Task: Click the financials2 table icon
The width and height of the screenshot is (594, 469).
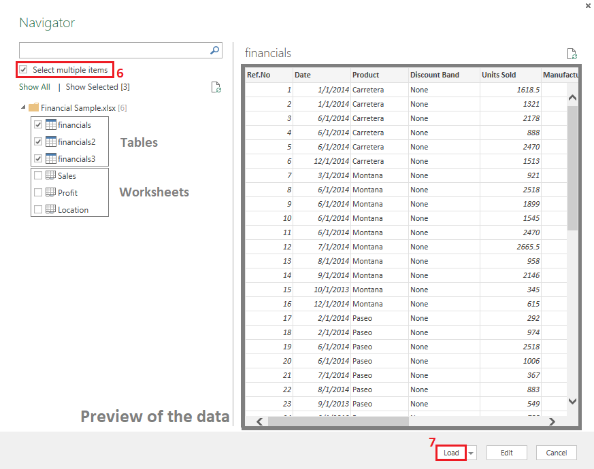Action: [50, 142]
